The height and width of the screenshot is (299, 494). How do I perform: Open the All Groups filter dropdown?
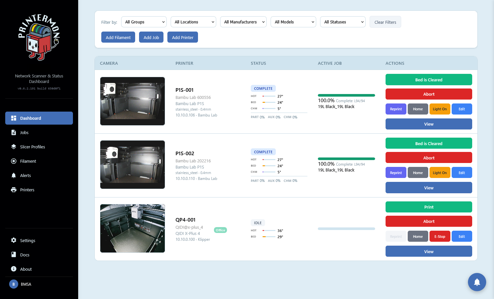pos(144,22)
